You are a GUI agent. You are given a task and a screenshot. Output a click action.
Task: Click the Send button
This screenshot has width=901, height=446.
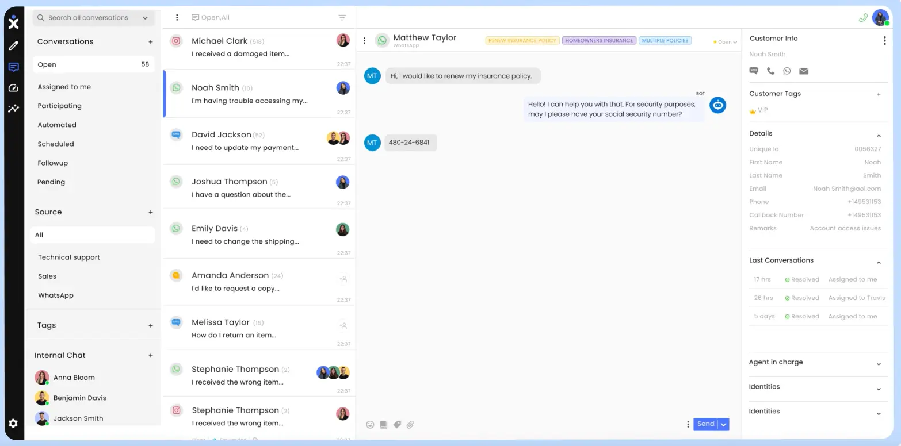[705, 424]
